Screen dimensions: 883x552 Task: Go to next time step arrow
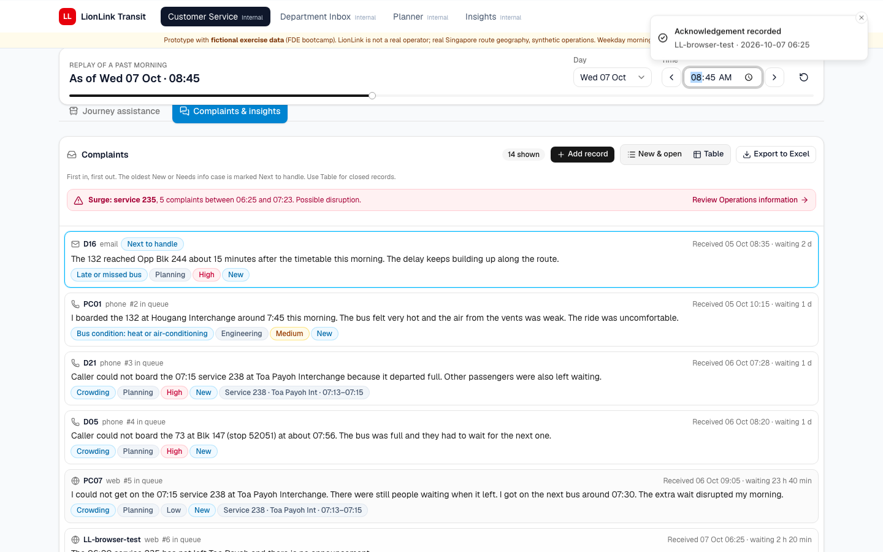click(x=774, y=77)
